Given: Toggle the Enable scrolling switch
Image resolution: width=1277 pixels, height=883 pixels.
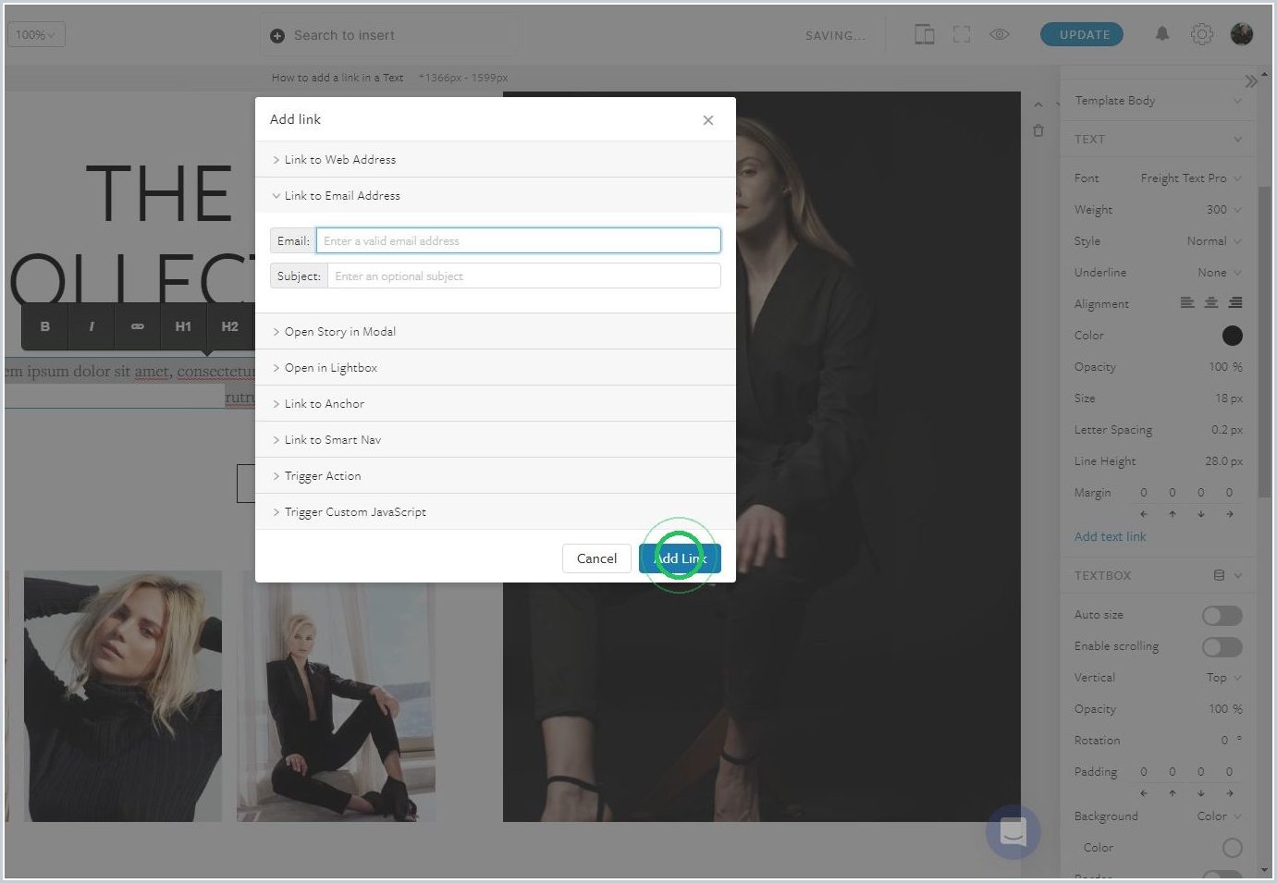Looking at the screenshot, I should pyautogui.click(x=1222, y=647).
